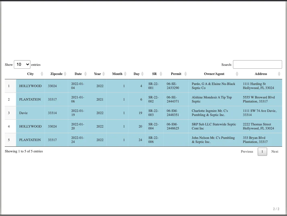Screen dimensions: 287x216
Task: Click date 2021-01-06 cell
Action: [x=78, y=100]
